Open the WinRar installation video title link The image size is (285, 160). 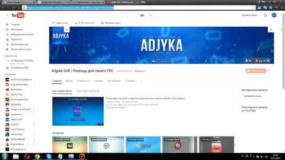145,98
